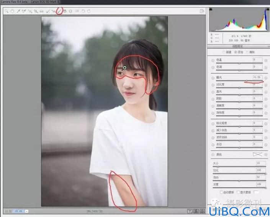The width and height of the screenshot is (270, 217).
Task: Rotate image 90° clockwise
Action: pyautogui.click(x=89, y=11)
